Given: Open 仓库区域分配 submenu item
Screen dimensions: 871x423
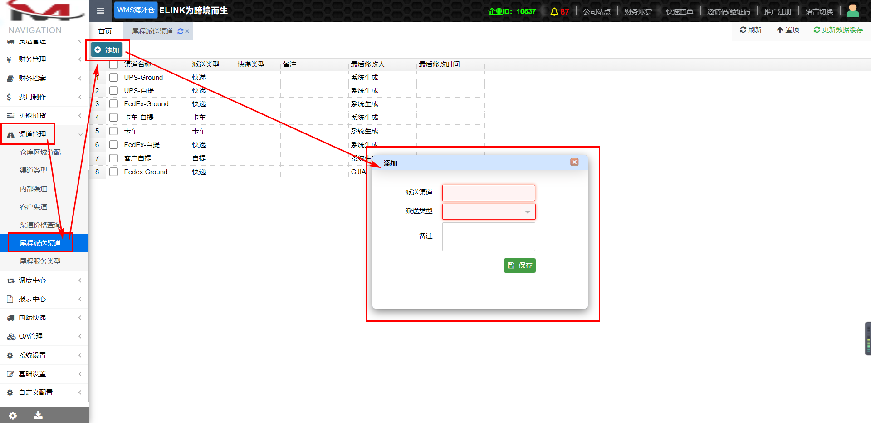Looking at the screenshot, I should [x=40, y=152].
